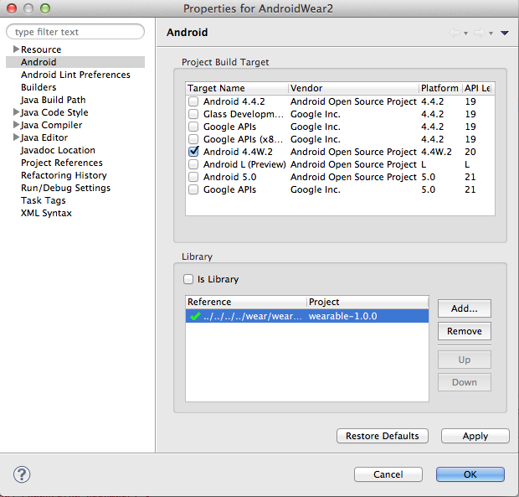Open the Refactoring History page
Image resolution: width=519 pixels, height=497 pixels.
click(64, 175)
